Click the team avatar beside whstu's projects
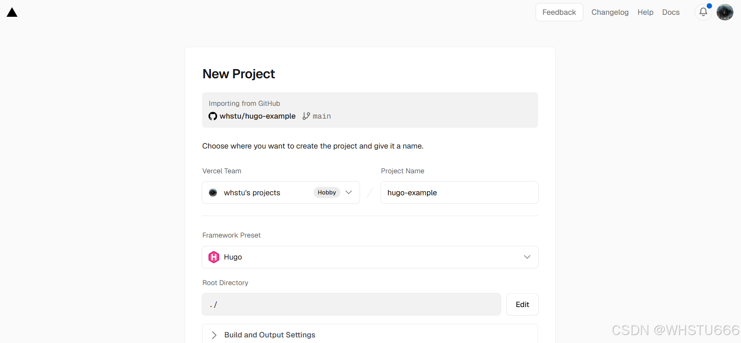741x343 pixels. pos(213,193)
